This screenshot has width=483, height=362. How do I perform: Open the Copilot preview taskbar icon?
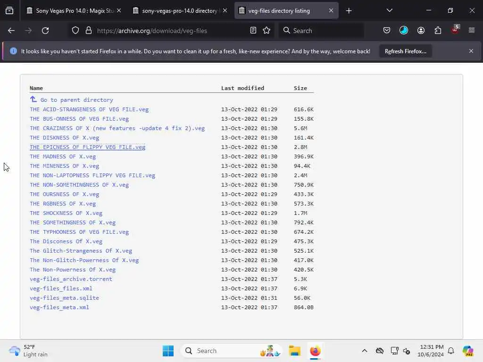tap(468, 351)
